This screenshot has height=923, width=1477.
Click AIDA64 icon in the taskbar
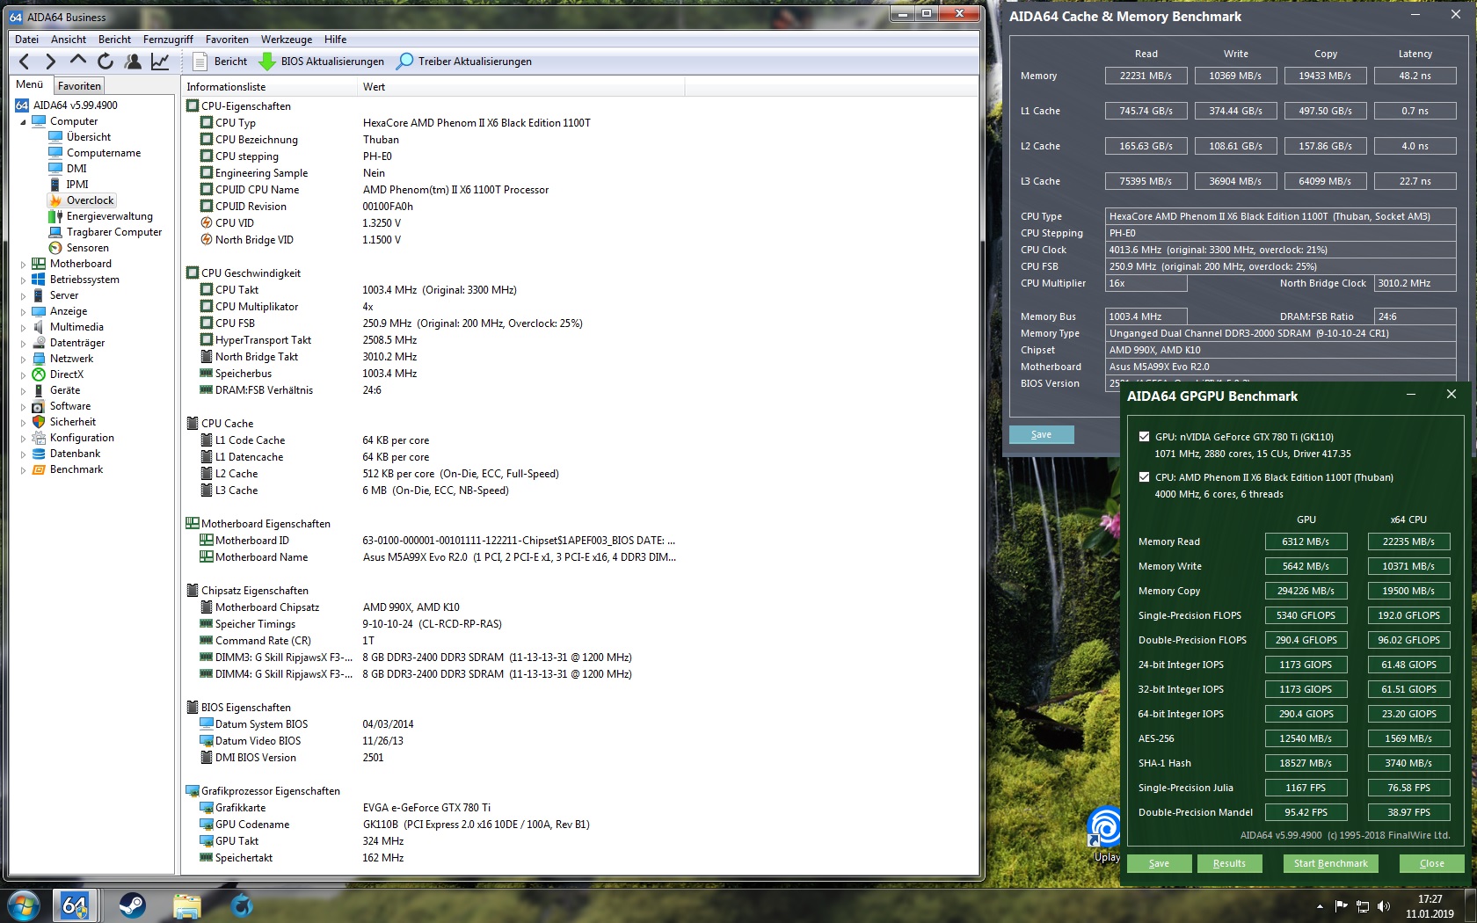(x=75, y=905)
